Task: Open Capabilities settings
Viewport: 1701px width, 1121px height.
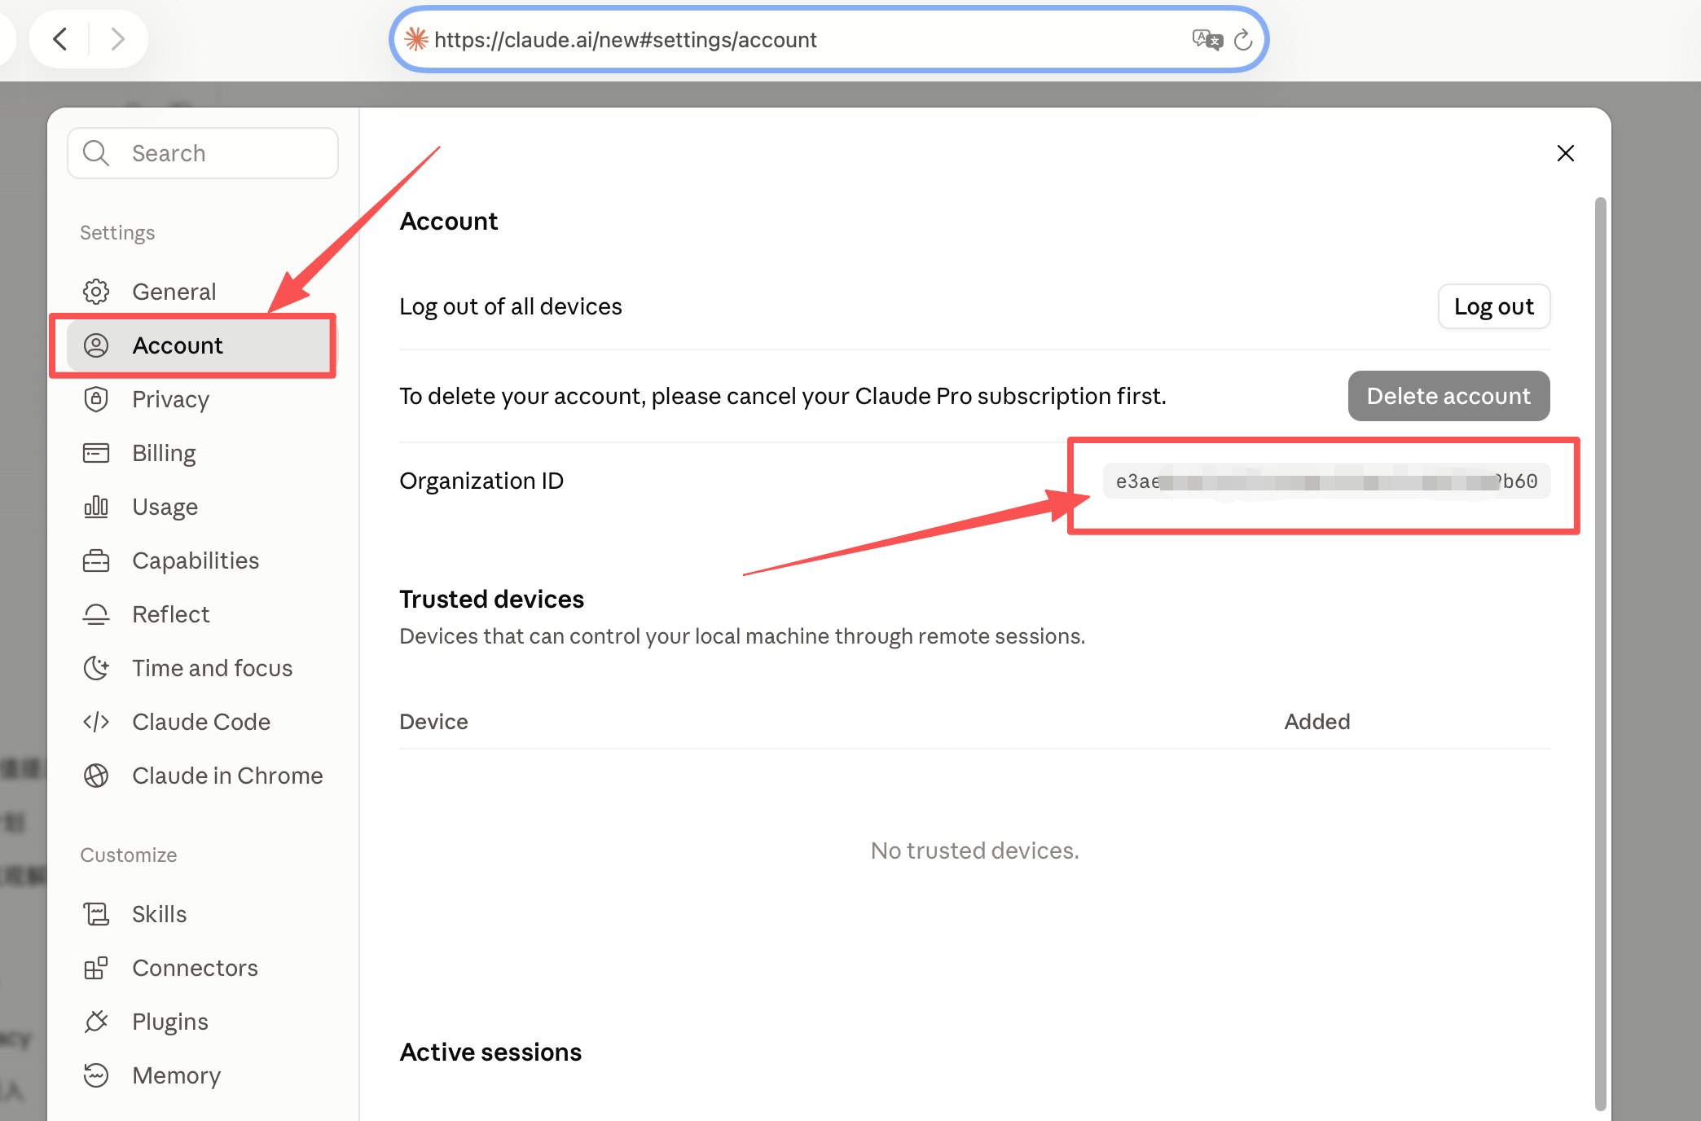Action: (202, 560)
